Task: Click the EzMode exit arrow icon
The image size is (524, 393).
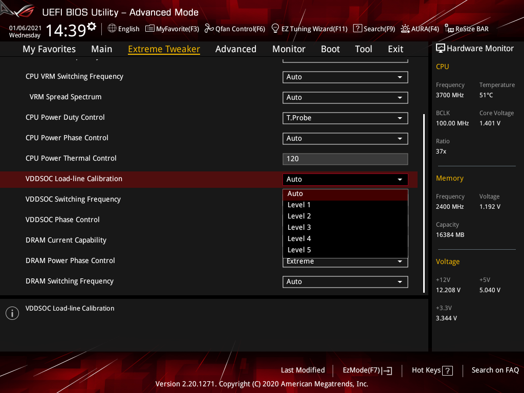Action: (x=388, y=370)
